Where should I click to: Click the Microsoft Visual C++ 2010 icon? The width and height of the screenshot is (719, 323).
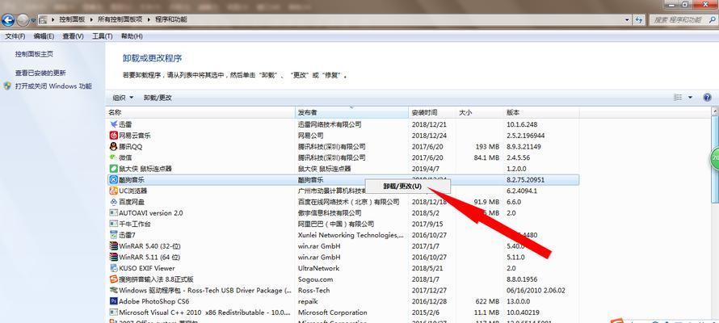(x=114, y=313)
